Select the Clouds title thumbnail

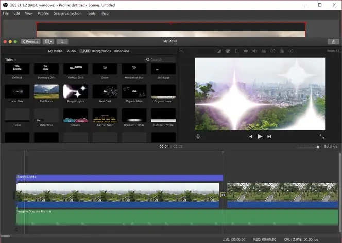pos(76,115)
